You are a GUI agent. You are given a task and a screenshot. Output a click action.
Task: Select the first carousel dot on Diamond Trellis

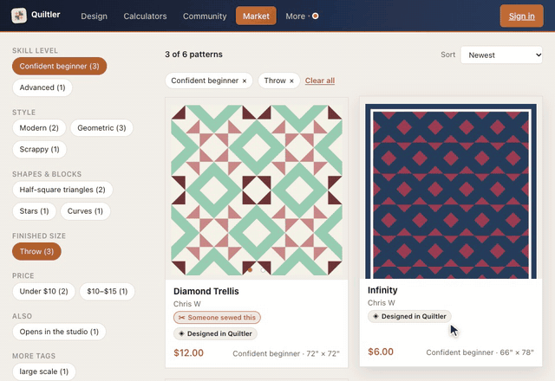tap(251, 269)
